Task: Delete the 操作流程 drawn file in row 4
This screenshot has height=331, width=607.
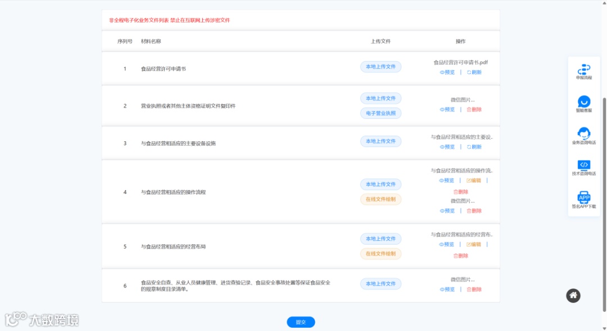Action: click(x=461, y=191)
